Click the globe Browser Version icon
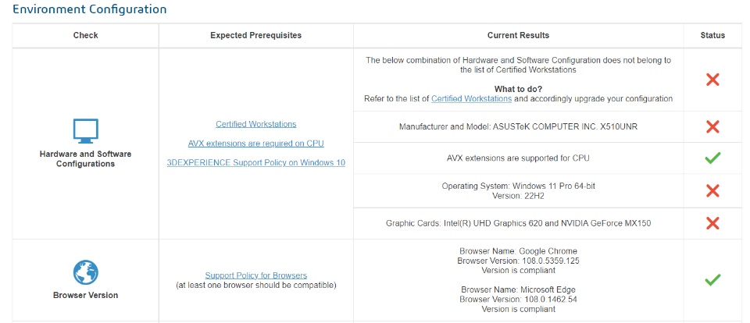Viewport: 750px width, 323px height. coord(85,272)
